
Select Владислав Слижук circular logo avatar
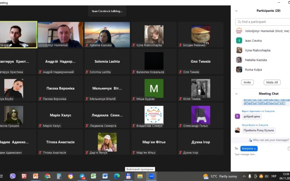pyautogui.click(x=154, y=115)
